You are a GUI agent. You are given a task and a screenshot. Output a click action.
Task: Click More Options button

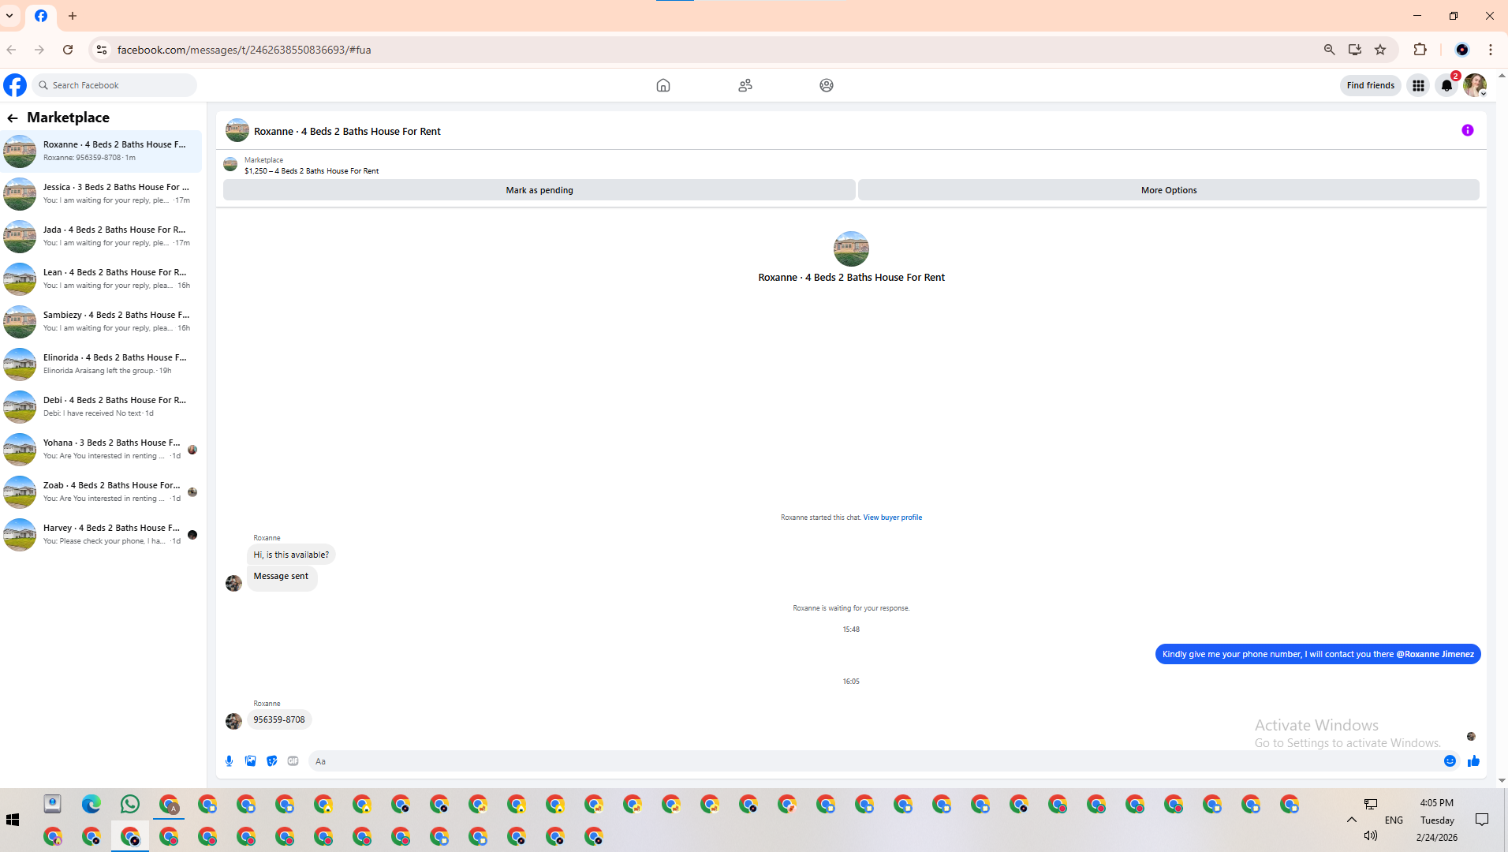click(x=1169, y=190)
